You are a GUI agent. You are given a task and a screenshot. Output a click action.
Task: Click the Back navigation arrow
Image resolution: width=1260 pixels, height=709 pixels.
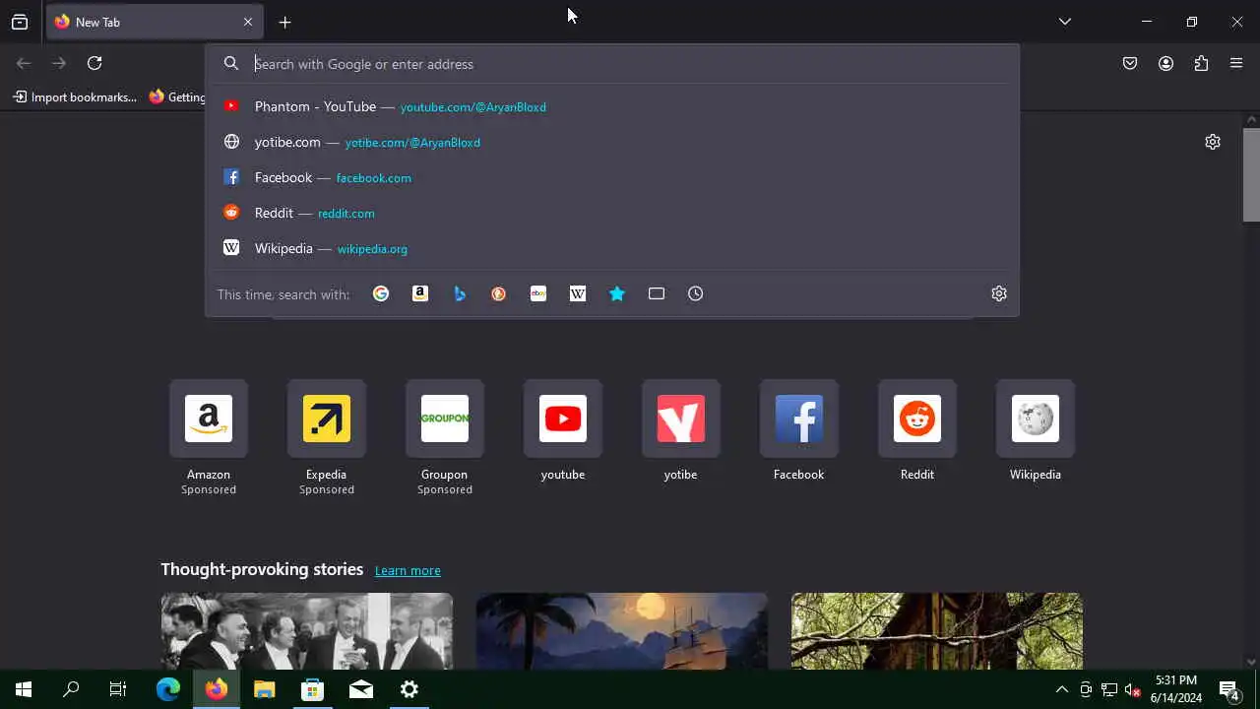(24, 63)
